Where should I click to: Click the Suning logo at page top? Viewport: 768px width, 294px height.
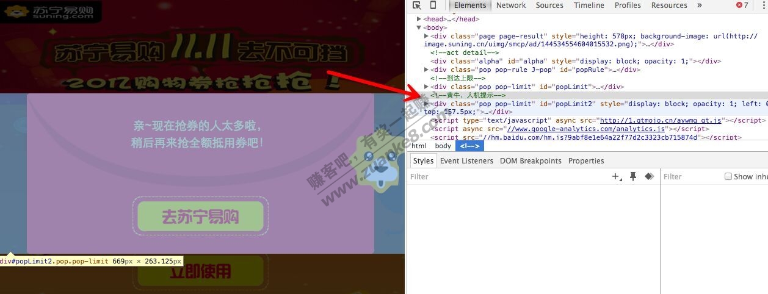coord(51,12)
